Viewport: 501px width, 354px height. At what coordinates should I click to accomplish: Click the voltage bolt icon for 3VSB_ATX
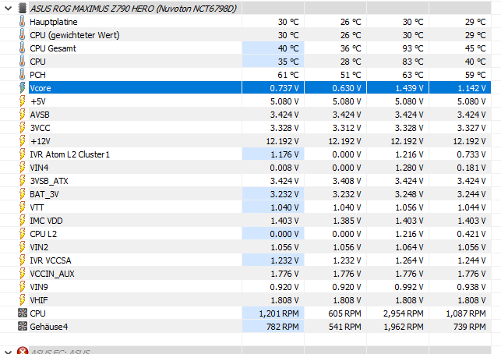23,181
